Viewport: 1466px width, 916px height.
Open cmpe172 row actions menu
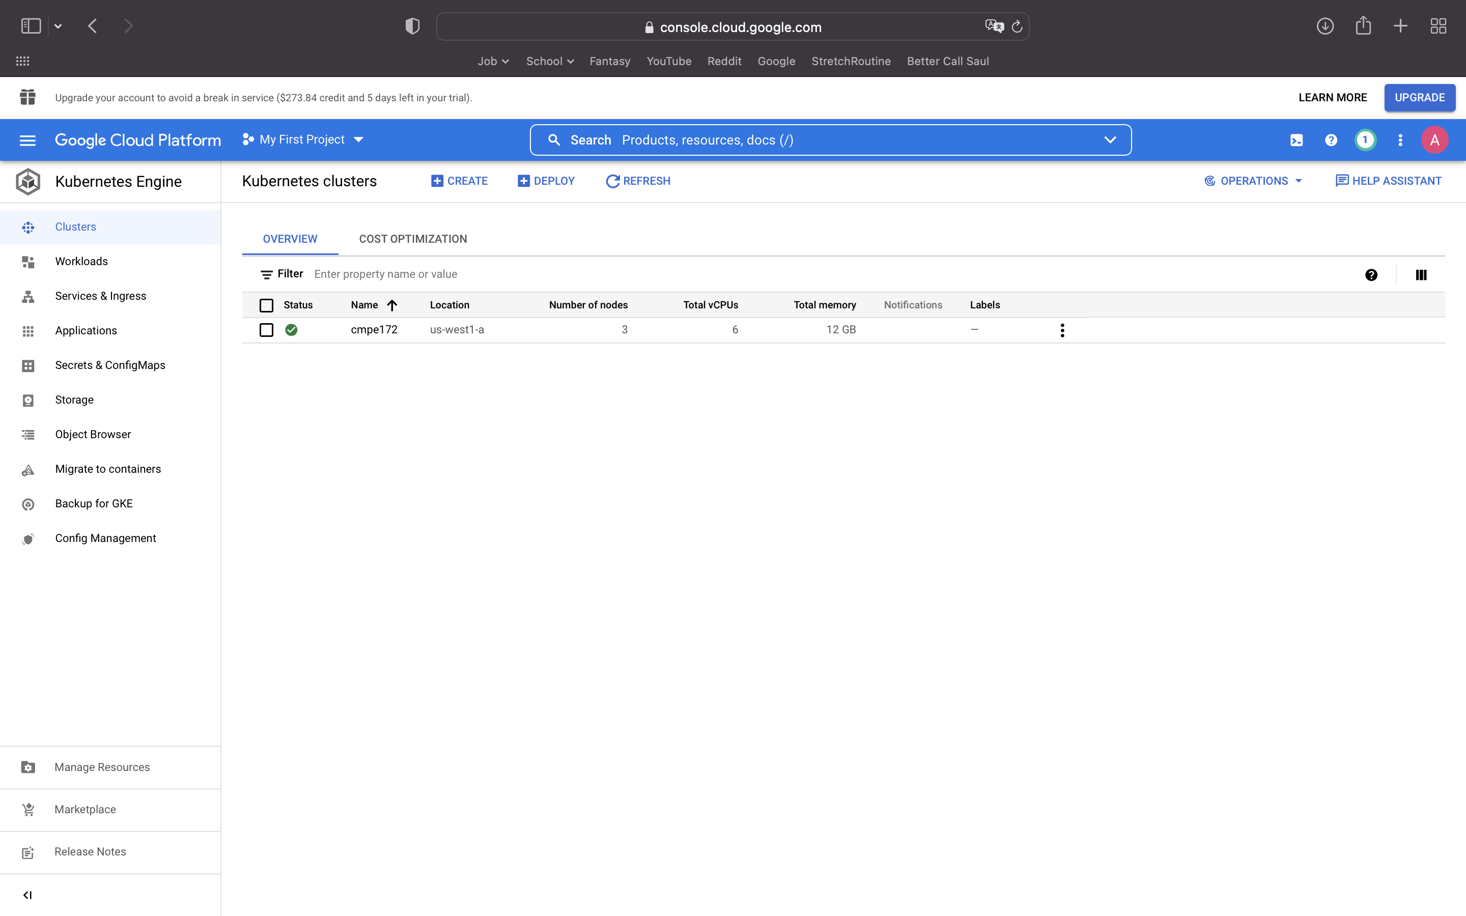[1062, 330]
